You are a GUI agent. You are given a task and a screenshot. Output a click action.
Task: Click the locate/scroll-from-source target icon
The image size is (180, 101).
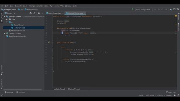(30, 13)
